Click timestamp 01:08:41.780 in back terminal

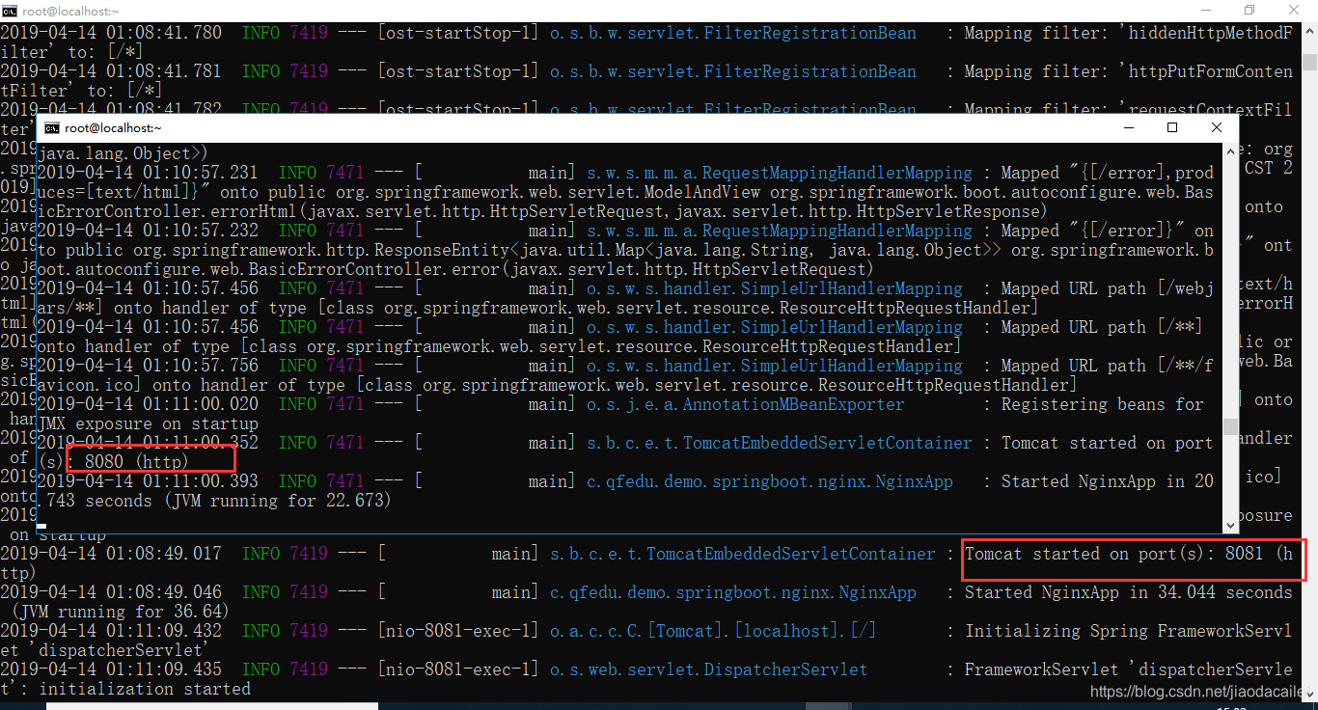(163, 33)
